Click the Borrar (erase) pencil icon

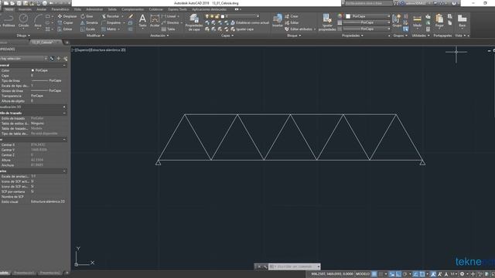pos(131,16)
